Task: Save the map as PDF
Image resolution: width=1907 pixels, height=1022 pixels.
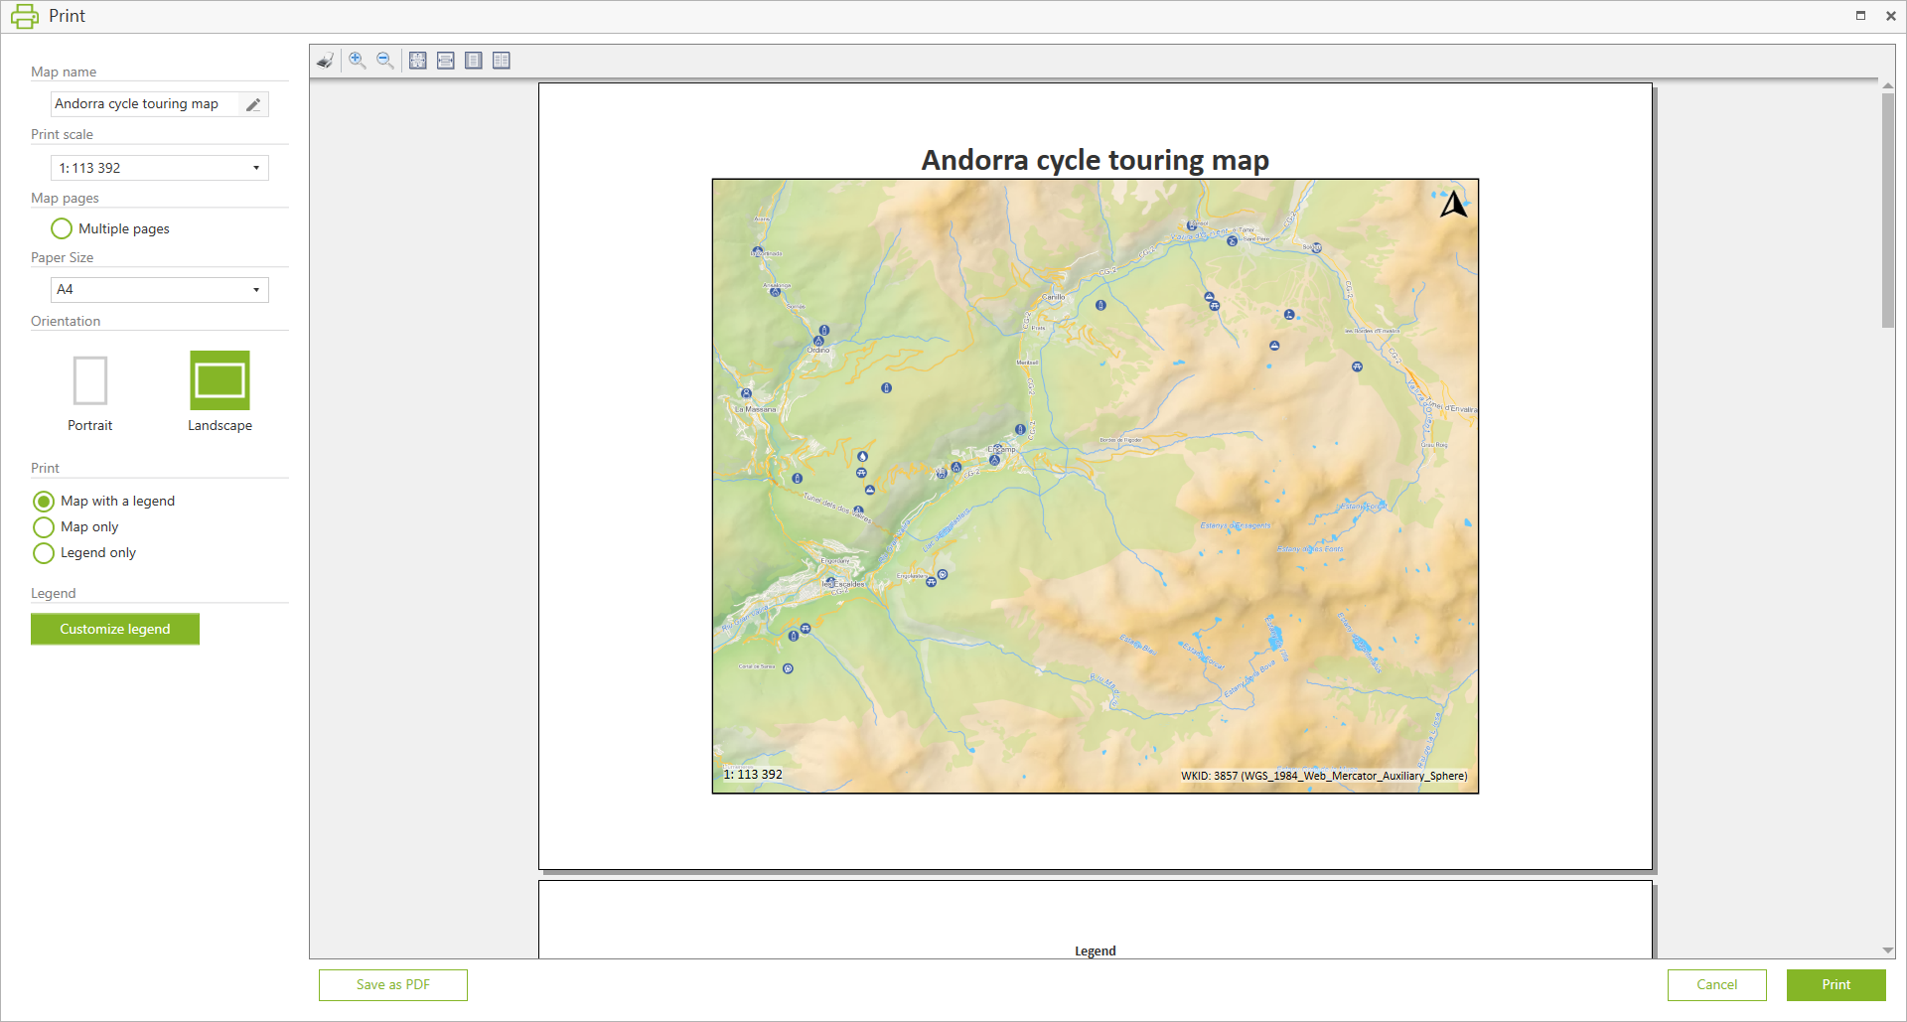Action: point(393,984)
